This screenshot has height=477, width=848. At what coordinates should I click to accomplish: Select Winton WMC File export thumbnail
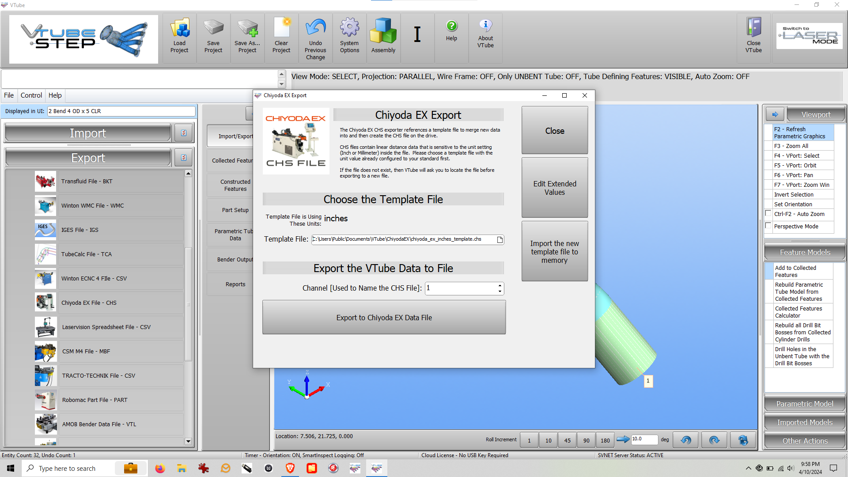(45, 206)
